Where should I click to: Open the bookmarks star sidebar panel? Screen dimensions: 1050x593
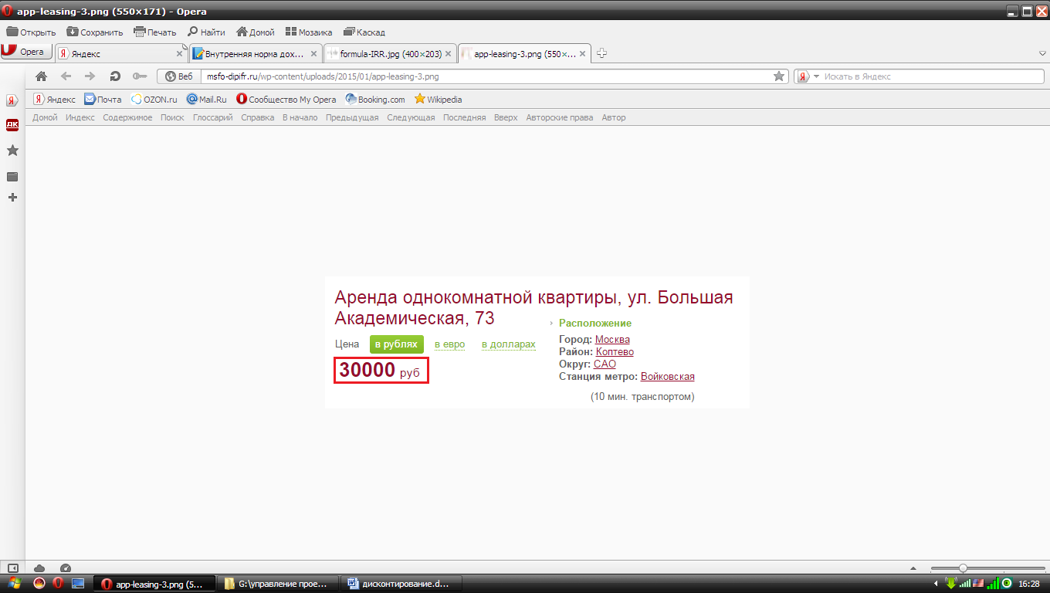[x=12, y=151]
